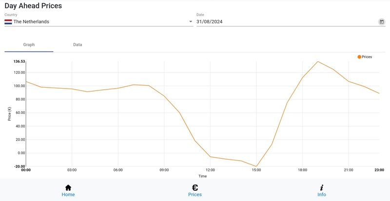Click the Netherlands flag icon
Screen dimensions: 390x201
(x=8, y=22)
